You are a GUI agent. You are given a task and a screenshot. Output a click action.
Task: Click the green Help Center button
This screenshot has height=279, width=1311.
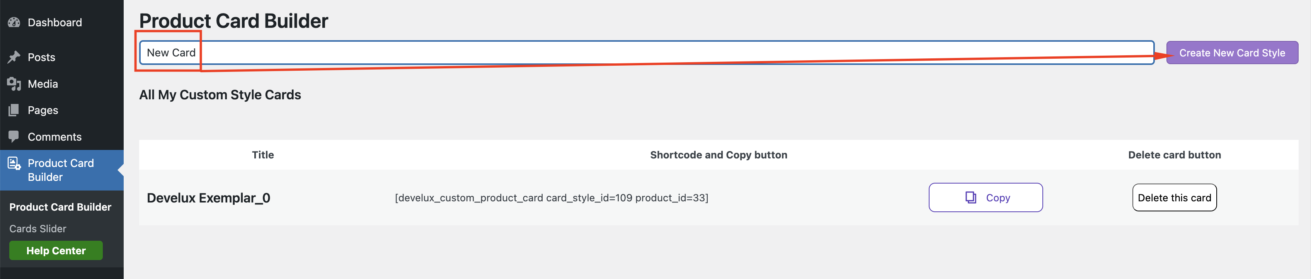point(56,250)
